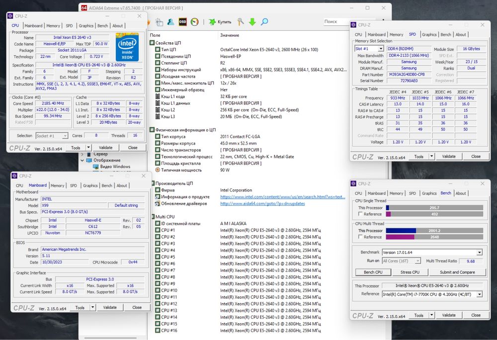Click the green download arrow icon
Screen dimensions: 497x340
pyautogui.click(x=252, y=22)
